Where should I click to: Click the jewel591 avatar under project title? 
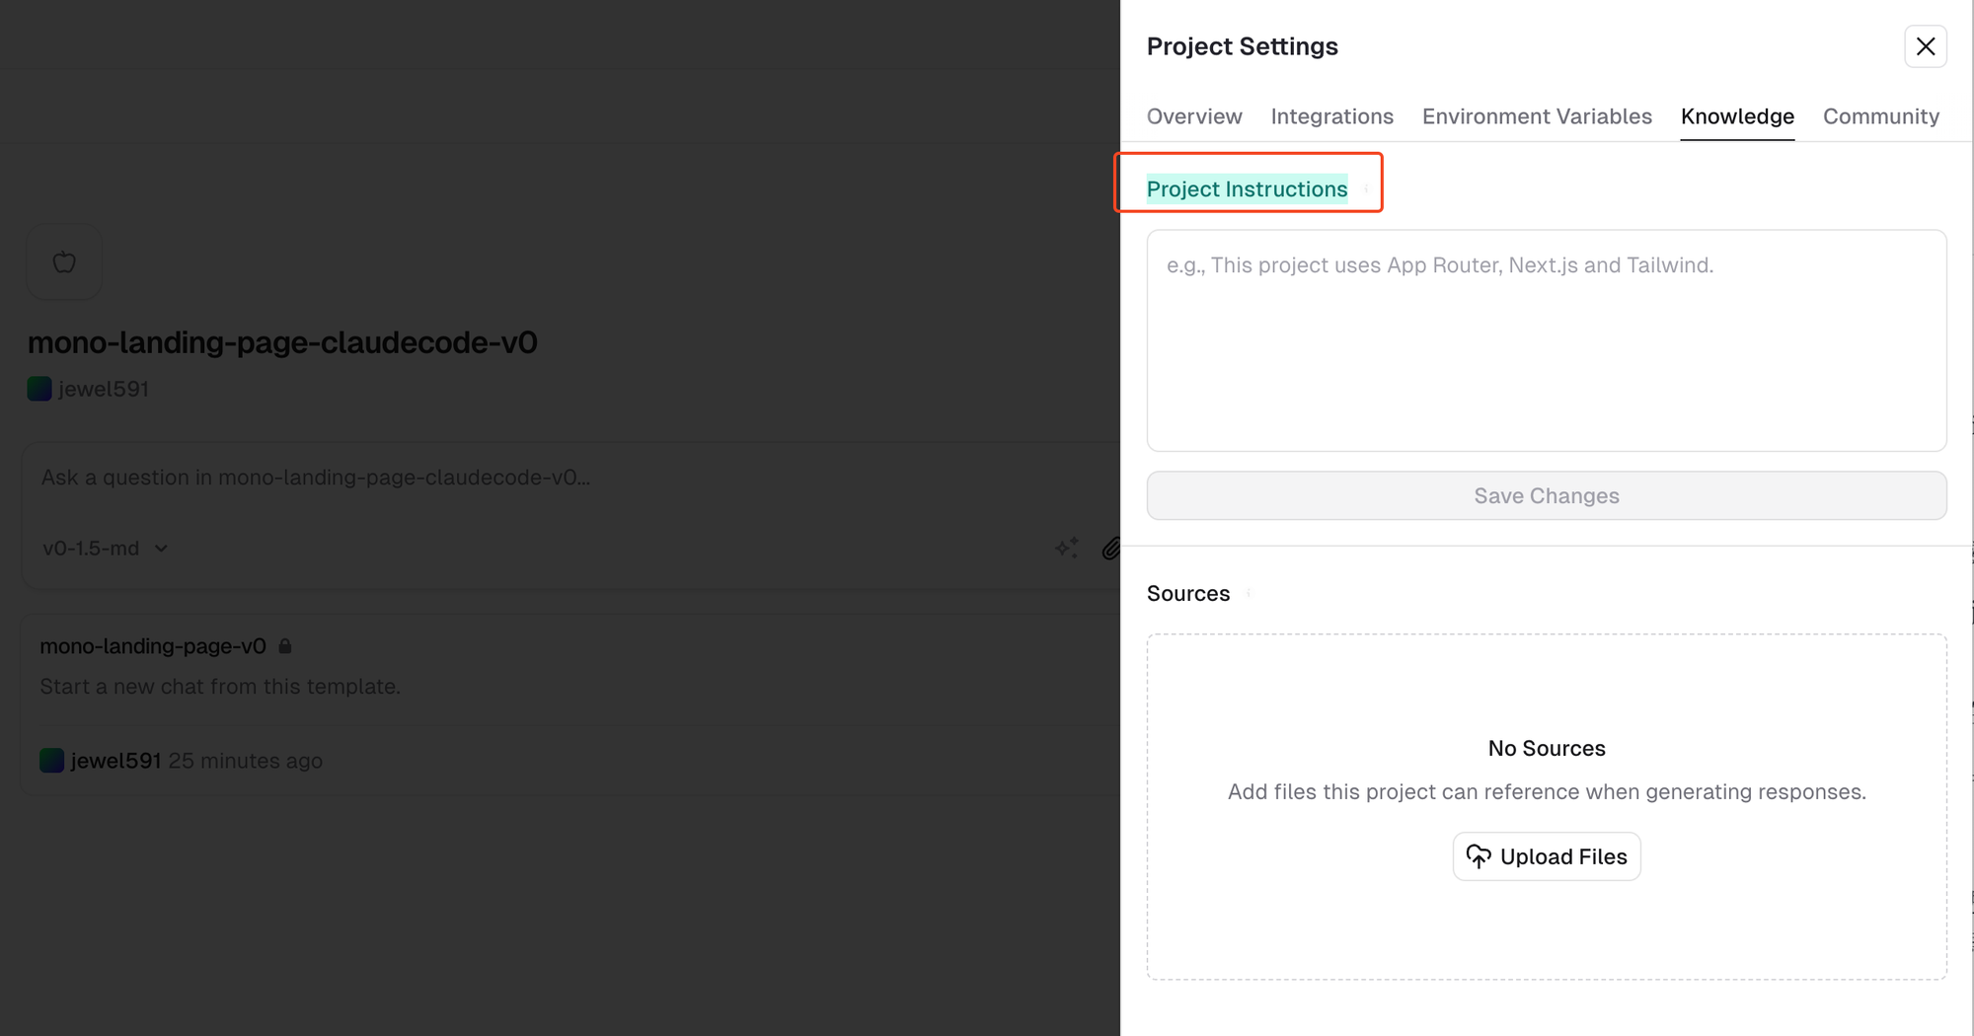39,389
